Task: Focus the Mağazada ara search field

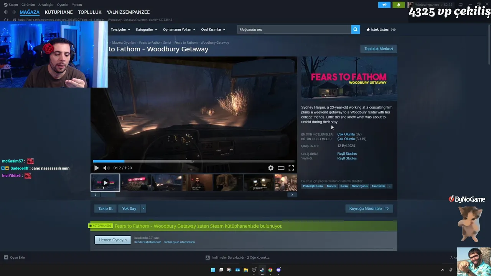Action: 294,30
